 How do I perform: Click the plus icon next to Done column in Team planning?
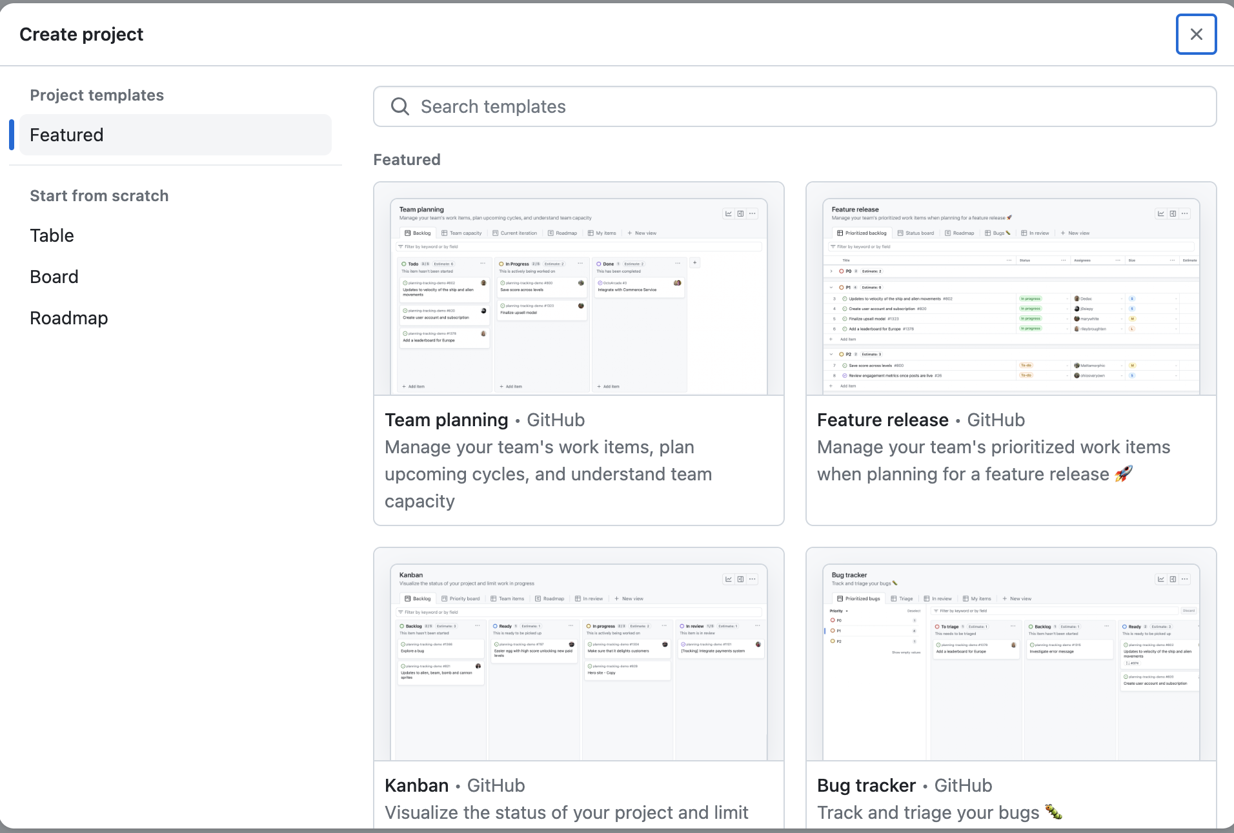tap(695, 262)
